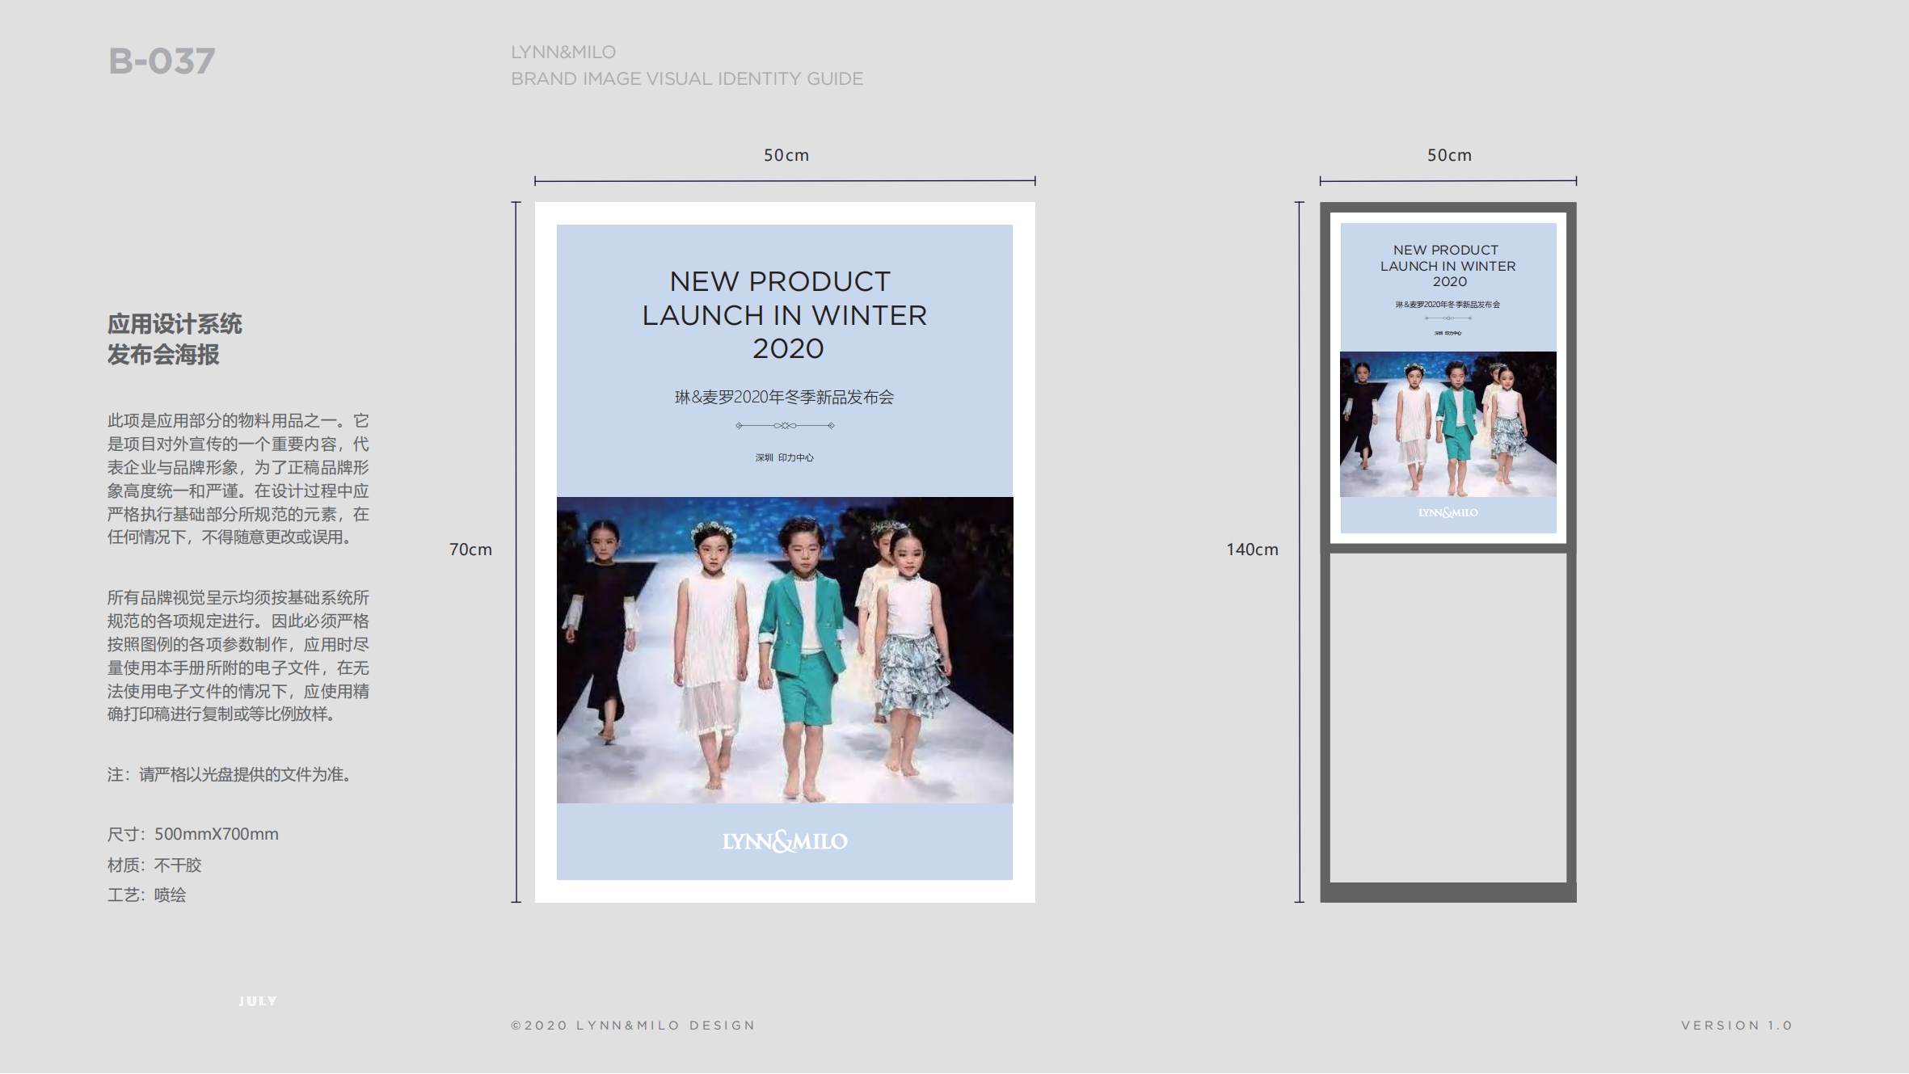Click the 140cm height dimension label
Viewport: 1909px width, 1074px height.
(1252, 550)
